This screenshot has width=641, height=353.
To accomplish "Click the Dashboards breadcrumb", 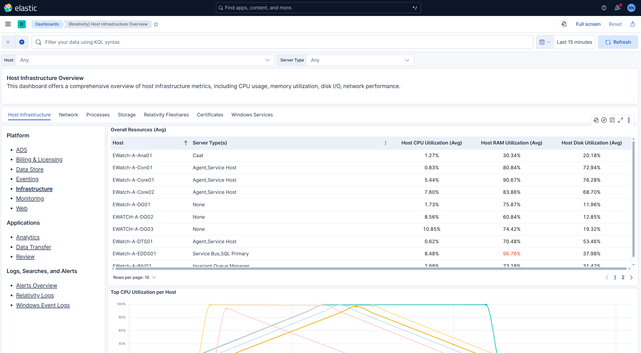I will (x=47, y=24).
